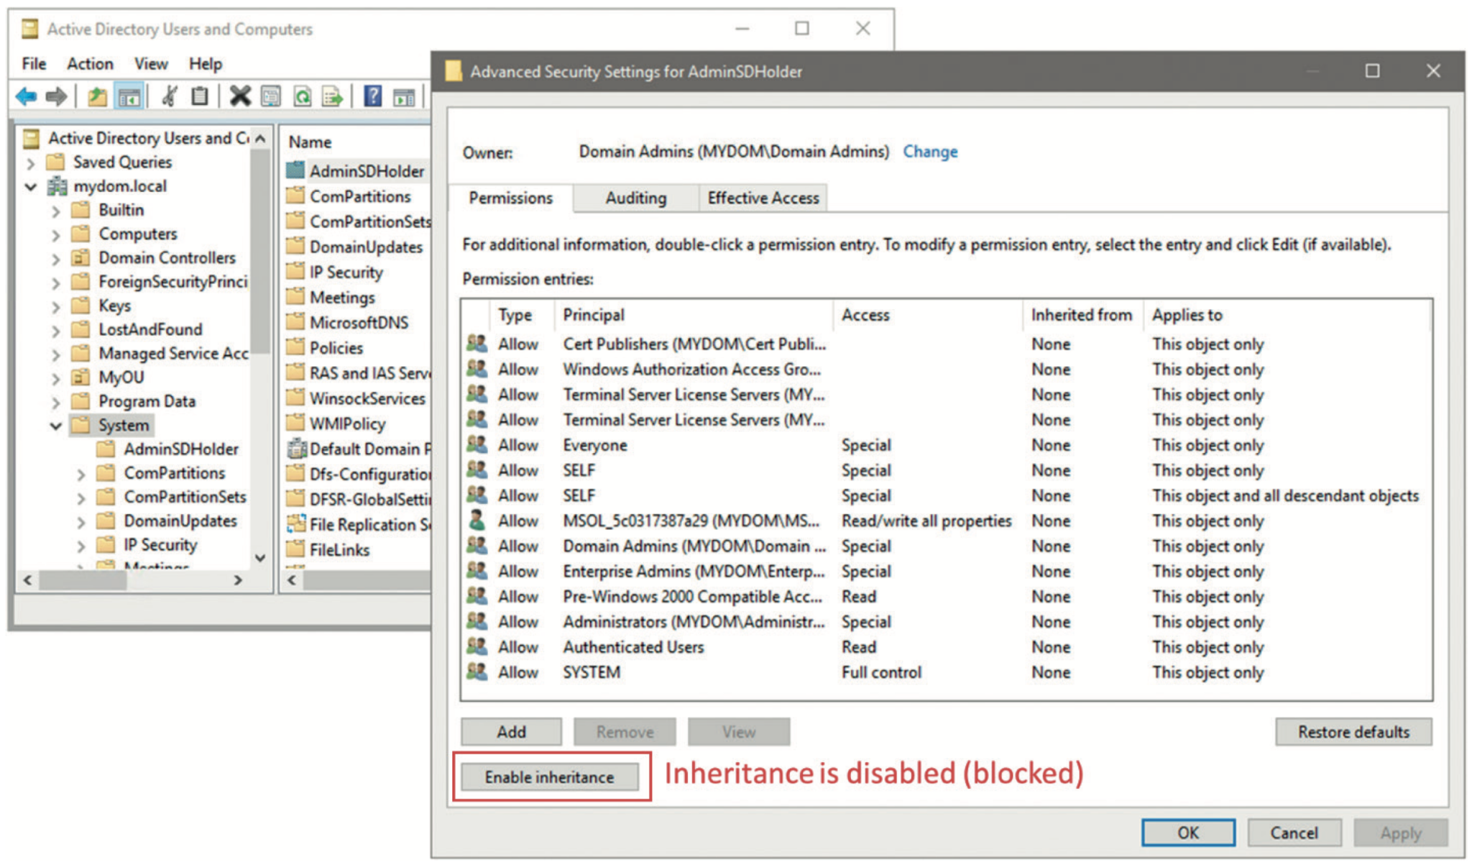Viewport: 1472px width, 865px height.
Task: Click the Delete (X) toolbar icon
Action: pos(240,96)
